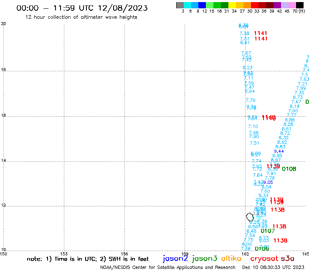The image size is (309, 271).
Task: Click the 153 longitude axis label
Action: [x=64, y=254]
